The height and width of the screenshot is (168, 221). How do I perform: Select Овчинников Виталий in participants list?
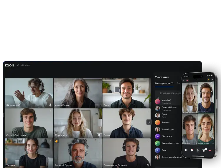tap(168, 157)
